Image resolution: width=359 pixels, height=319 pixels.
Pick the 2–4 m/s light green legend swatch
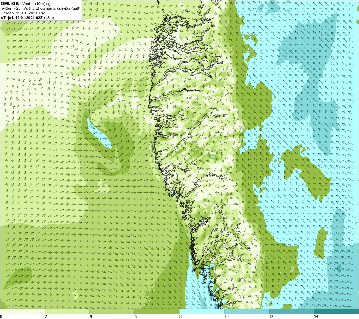coord(67,311)
